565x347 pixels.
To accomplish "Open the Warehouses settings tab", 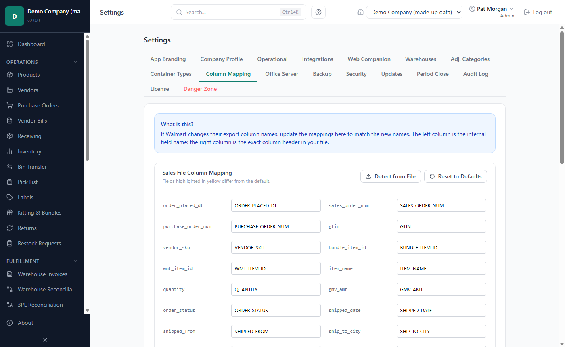I will (x=421, y=59).
